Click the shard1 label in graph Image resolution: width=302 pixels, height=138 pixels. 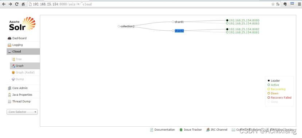pos(179,22)
